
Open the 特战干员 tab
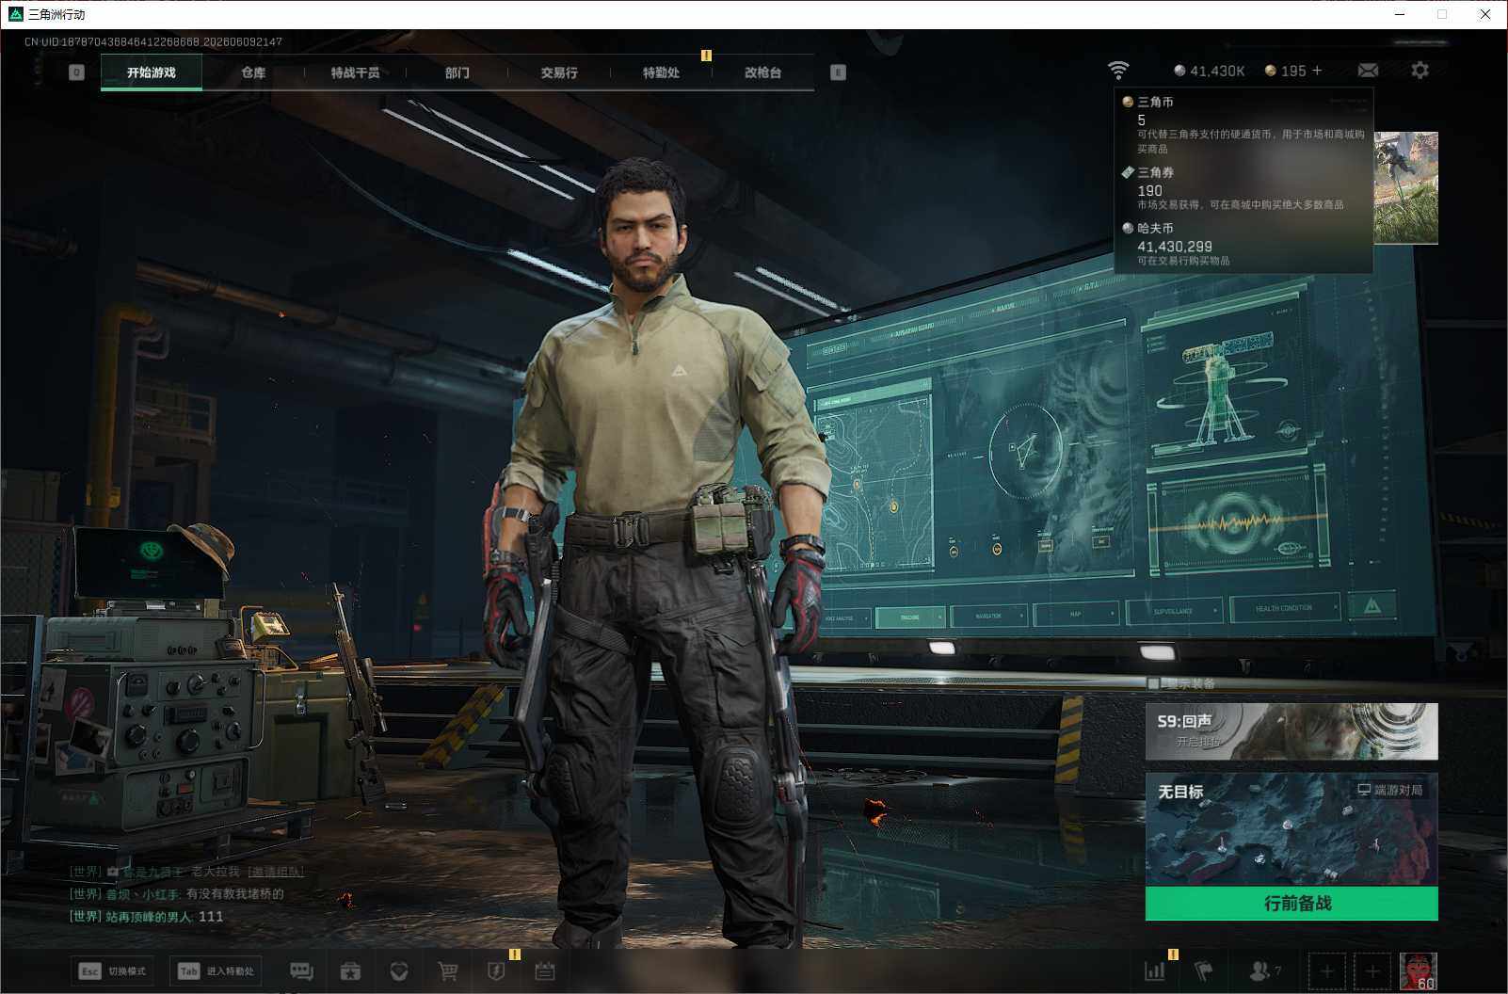355,72
